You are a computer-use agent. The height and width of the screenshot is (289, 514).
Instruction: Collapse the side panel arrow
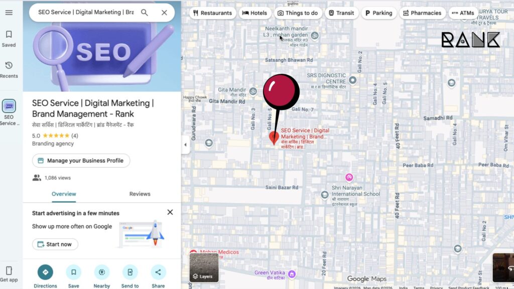[185, 144]
